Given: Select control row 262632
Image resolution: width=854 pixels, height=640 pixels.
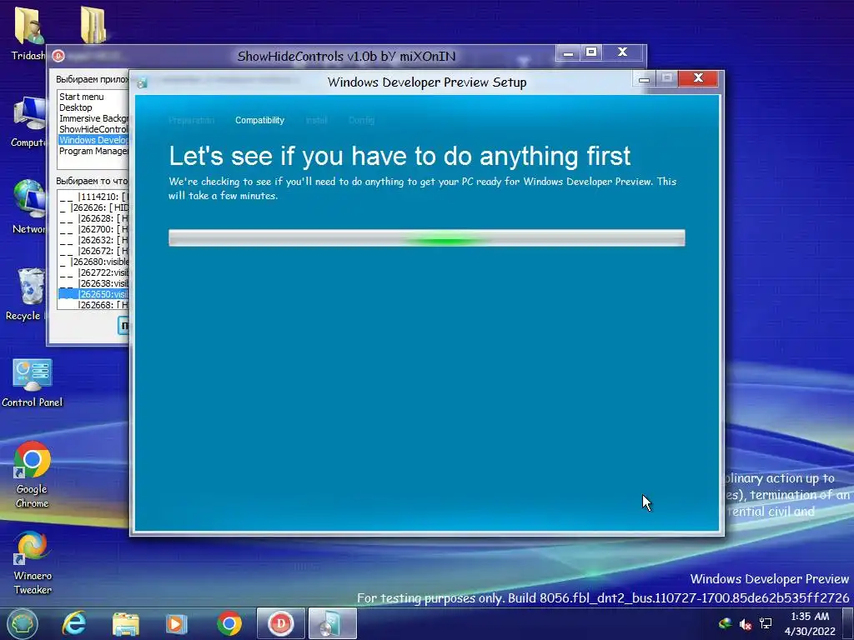Looking at the screenshot, I should pyautogui.click(x=93, y=240).
